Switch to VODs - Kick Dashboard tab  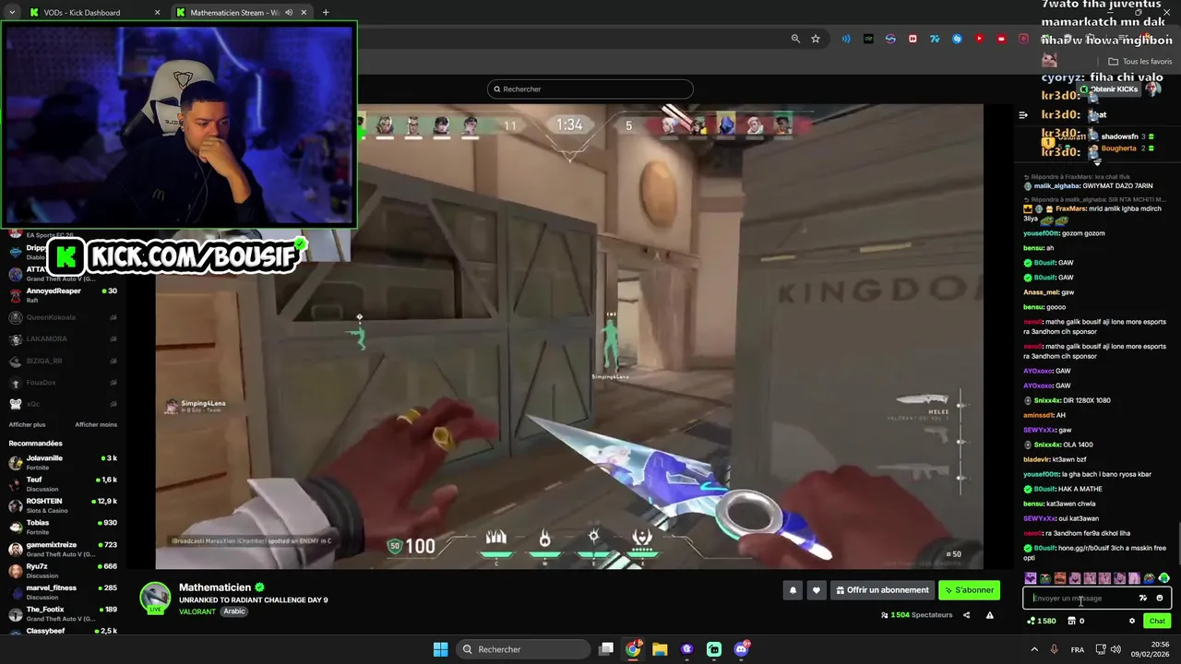click(94, 12)
